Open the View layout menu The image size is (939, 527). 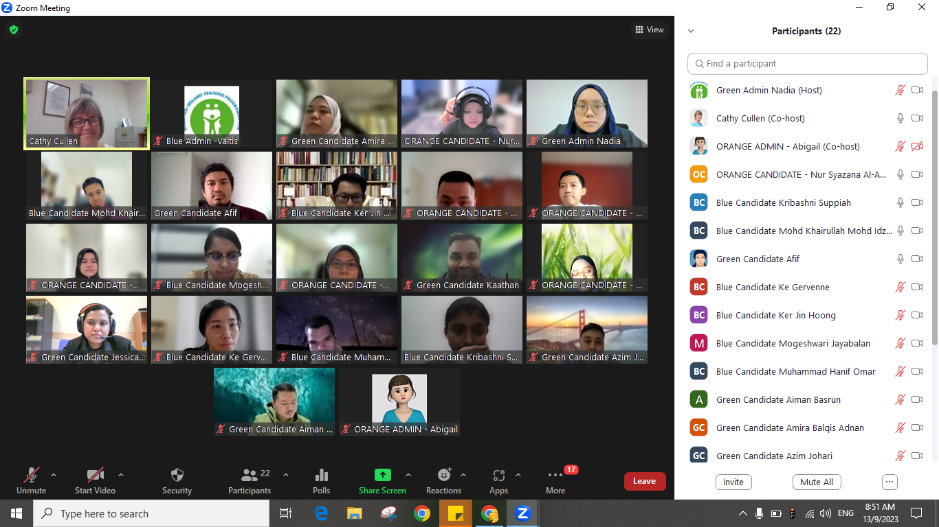click(x=650, y=30)
